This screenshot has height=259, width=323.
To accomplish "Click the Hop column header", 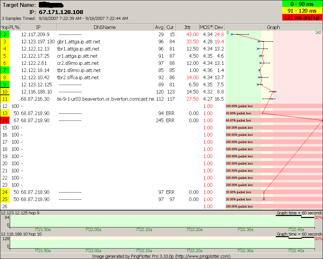I will click(5, 27).
